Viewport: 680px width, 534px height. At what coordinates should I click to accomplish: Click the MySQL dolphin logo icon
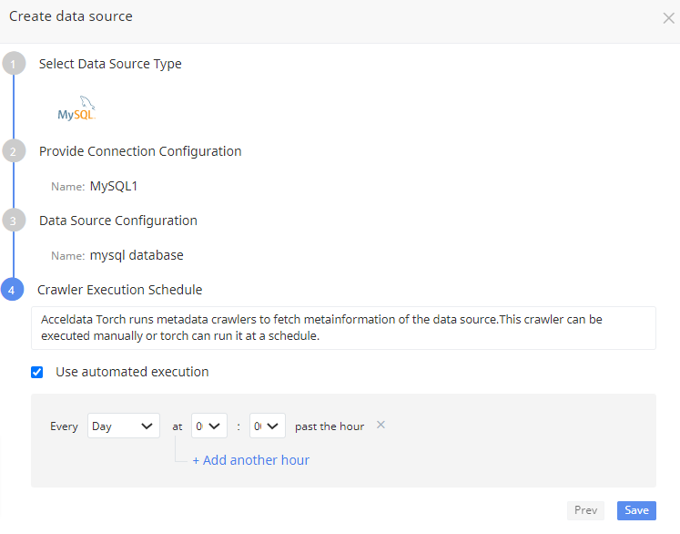(x=76, y=108)
